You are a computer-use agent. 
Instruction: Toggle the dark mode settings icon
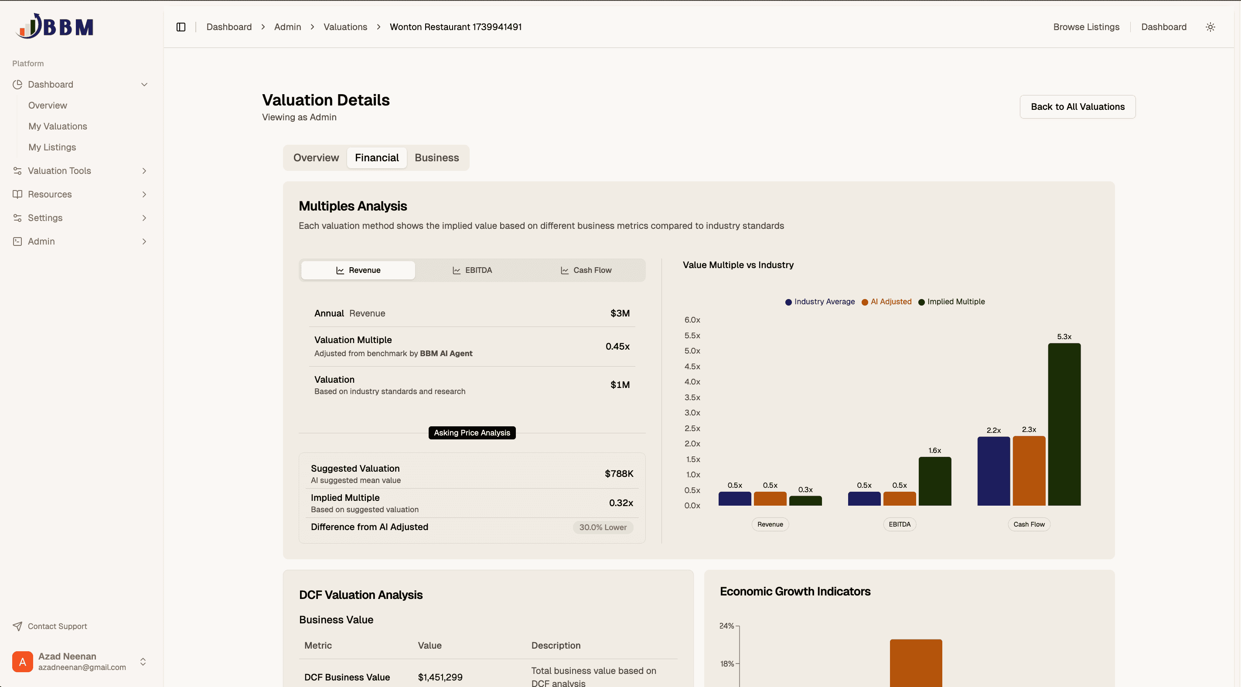1211,27
